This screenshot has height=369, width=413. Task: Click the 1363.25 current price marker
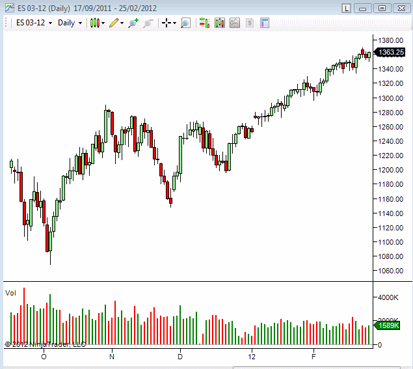pyautogui.click(x=390, y=52)
